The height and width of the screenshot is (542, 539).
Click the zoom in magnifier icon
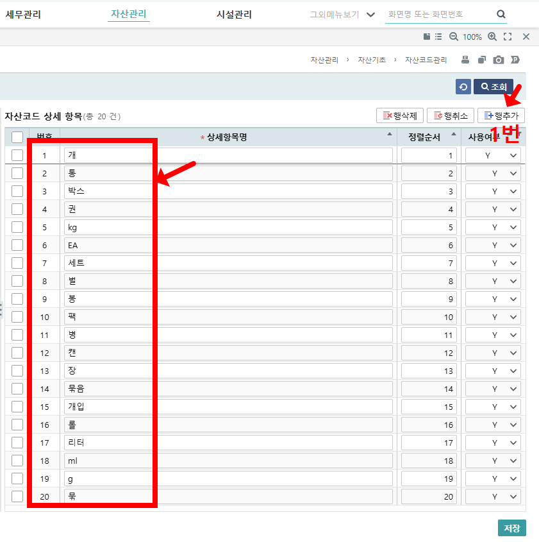point(492,37)
